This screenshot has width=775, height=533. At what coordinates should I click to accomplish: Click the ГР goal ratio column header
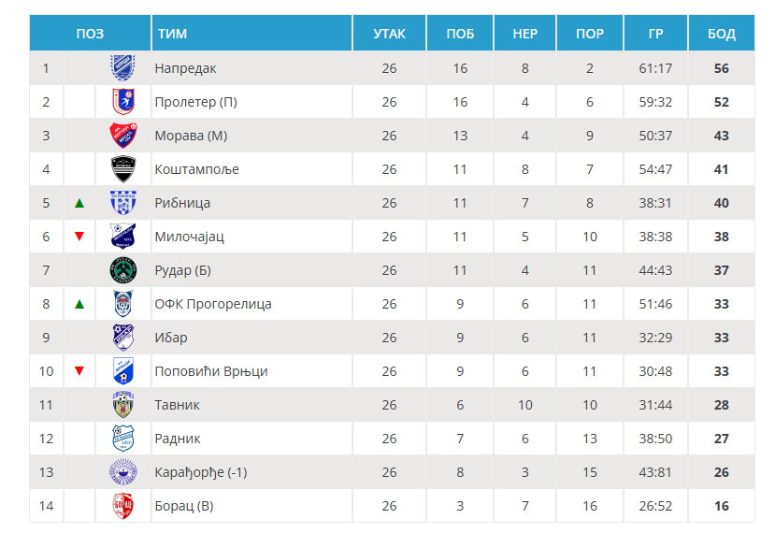point(655,33)
